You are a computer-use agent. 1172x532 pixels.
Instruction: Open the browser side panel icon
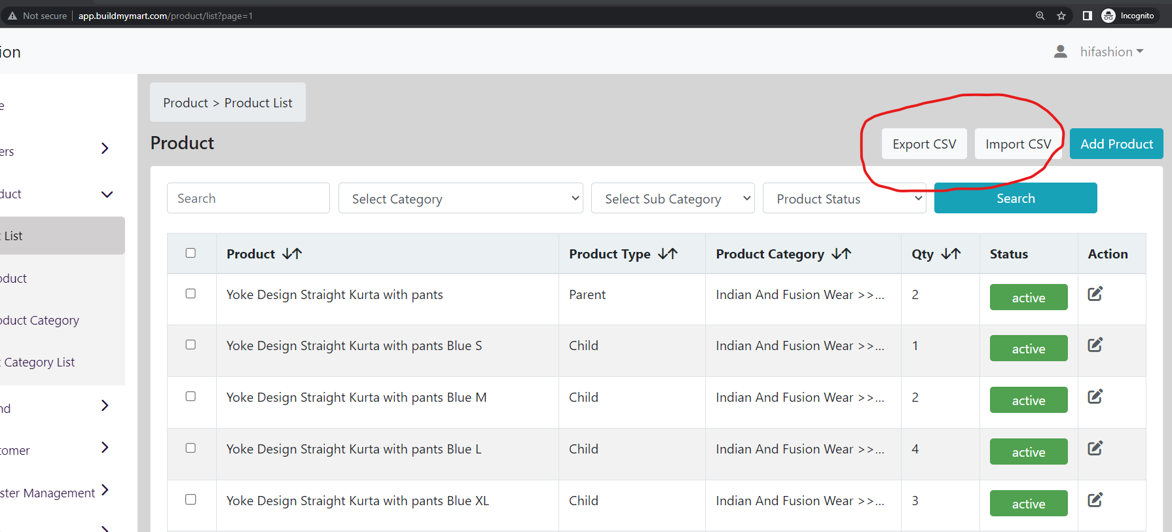pyautogui.click(x=1087, y=16)
